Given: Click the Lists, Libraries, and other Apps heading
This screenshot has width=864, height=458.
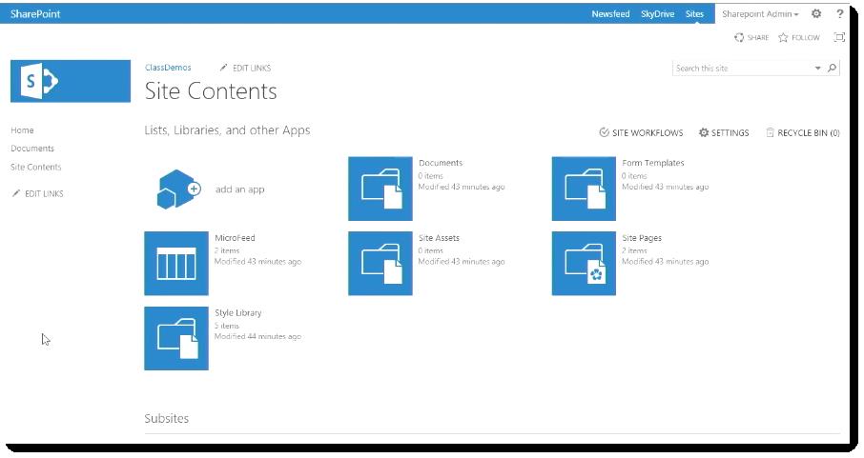Looking at the screenshot, I should (x=227, y=130).
